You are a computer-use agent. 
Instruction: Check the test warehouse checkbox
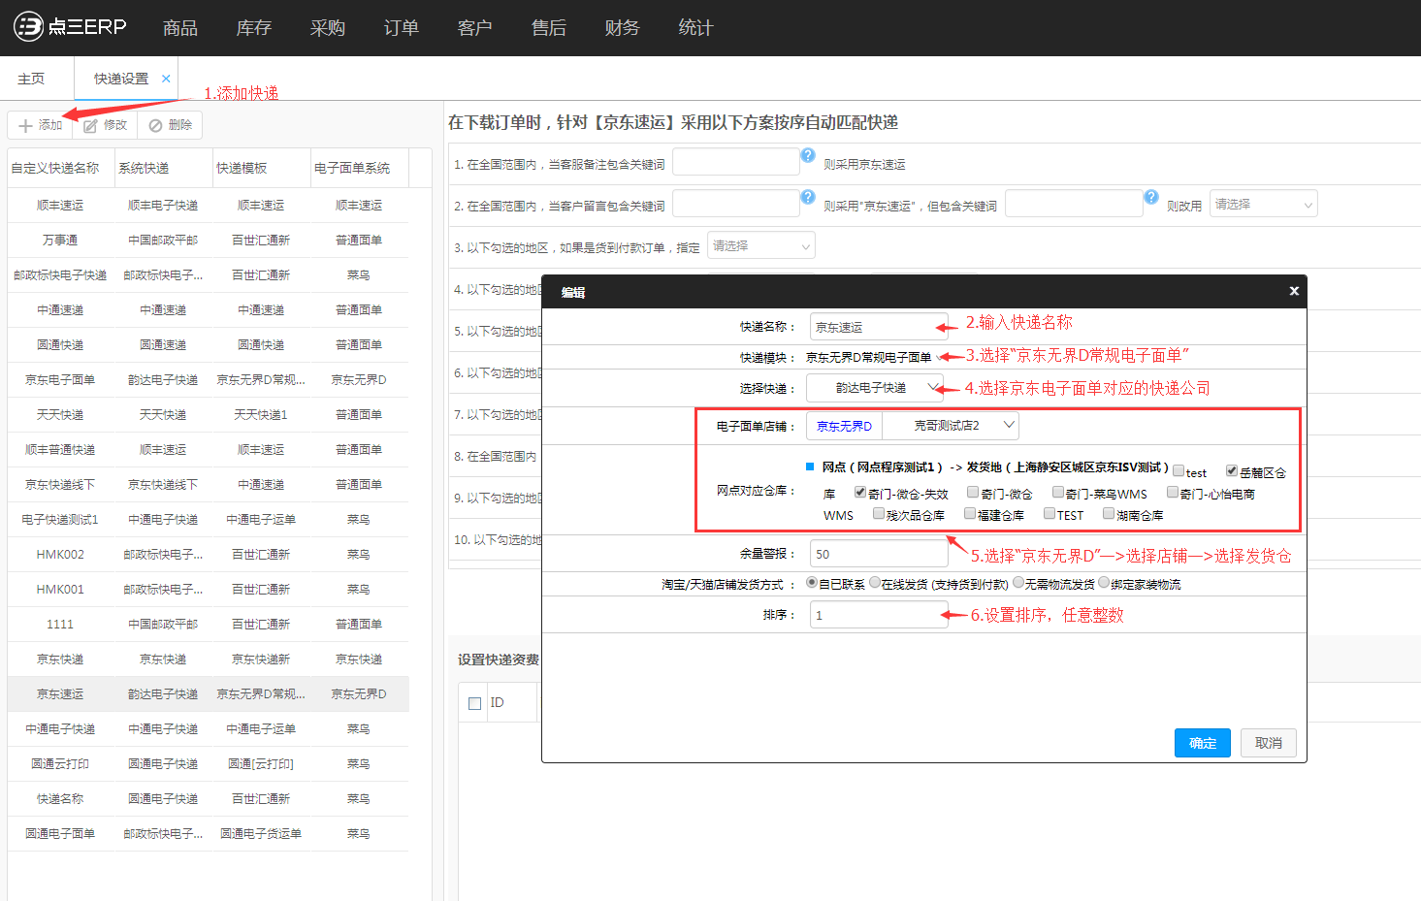pos(1179,470)
